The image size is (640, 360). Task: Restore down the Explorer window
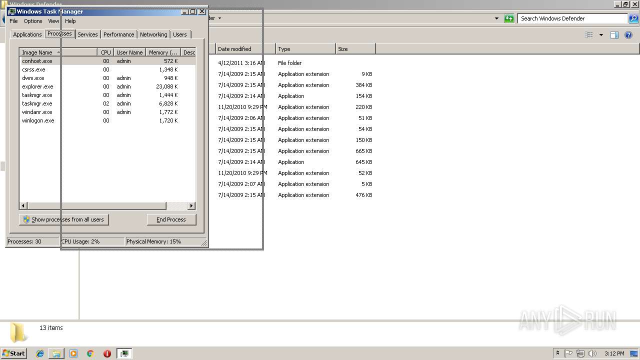pos(625,4)
